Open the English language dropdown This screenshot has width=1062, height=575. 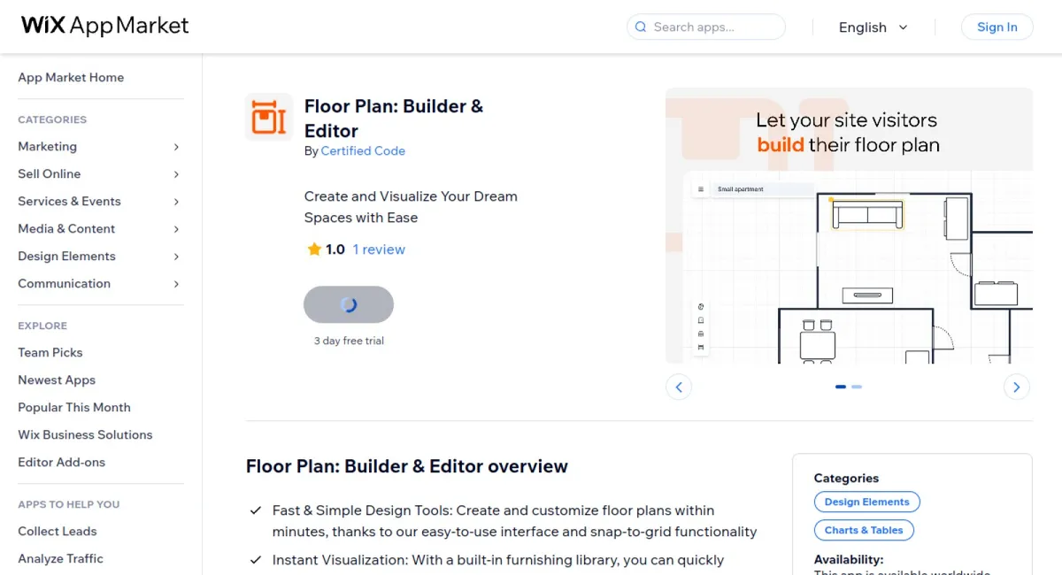coord(873,27)
